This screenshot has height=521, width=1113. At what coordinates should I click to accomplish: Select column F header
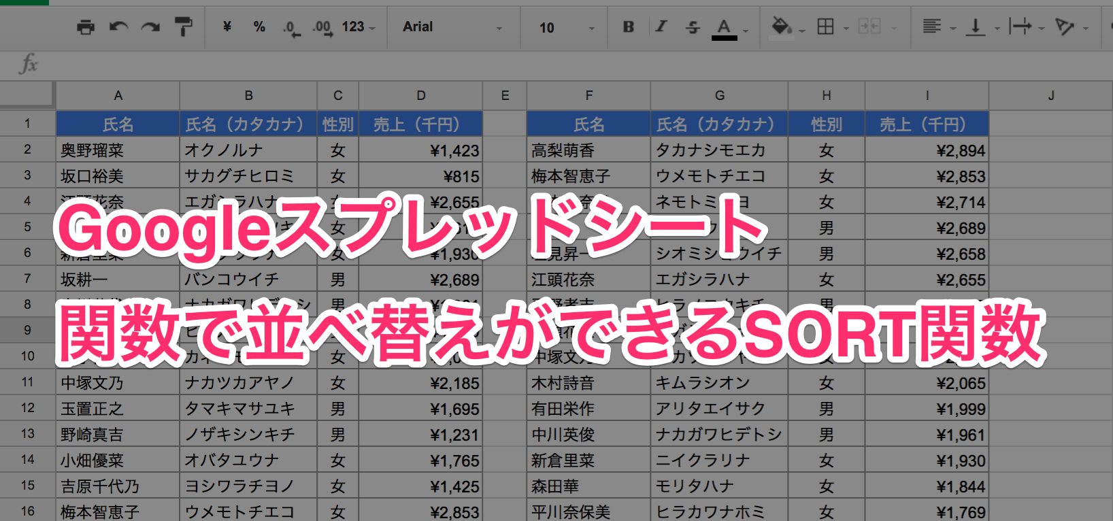(x=589, y=96)
